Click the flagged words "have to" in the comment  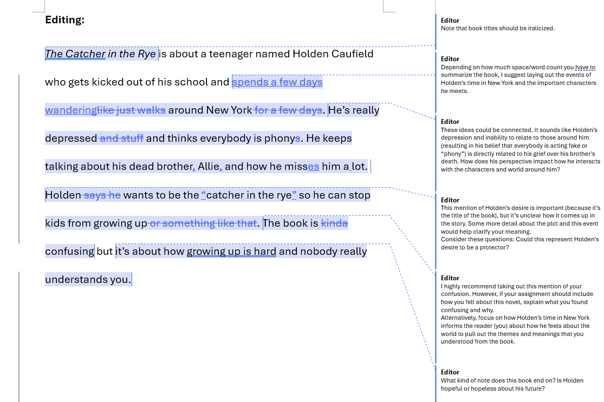584,67
